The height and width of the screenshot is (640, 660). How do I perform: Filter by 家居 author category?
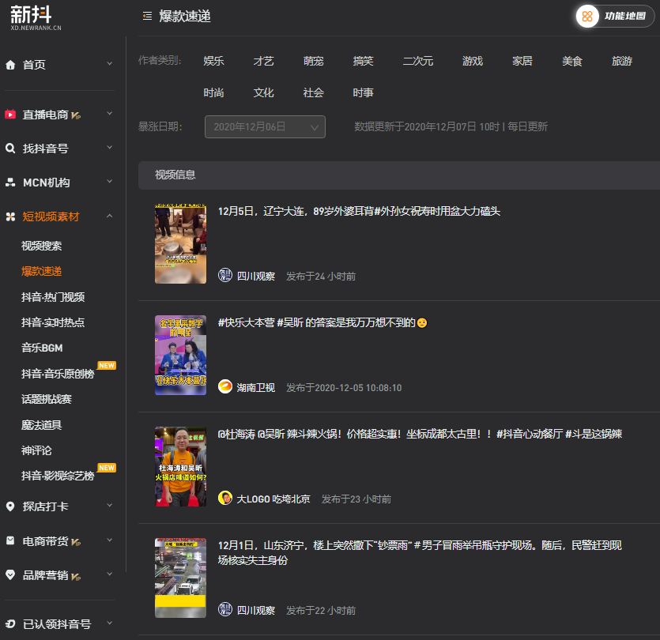(x=522, y=61)
